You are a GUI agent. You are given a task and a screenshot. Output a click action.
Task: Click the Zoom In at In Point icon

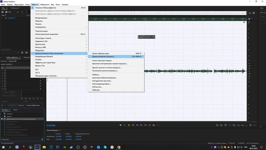238,125
